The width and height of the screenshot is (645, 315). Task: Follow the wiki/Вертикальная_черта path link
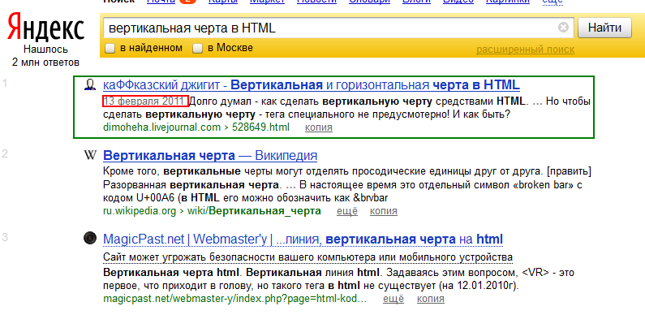[254, 211]
